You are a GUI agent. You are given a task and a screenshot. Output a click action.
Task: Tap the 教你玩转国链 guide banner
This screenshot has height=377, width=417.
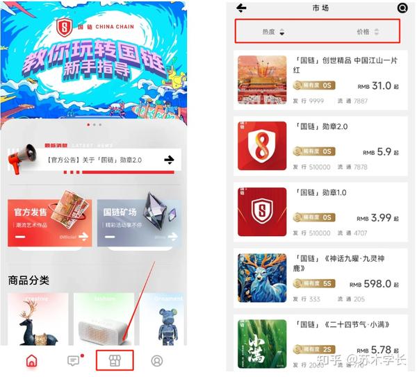pyautogui.click(x=94, y=60)
